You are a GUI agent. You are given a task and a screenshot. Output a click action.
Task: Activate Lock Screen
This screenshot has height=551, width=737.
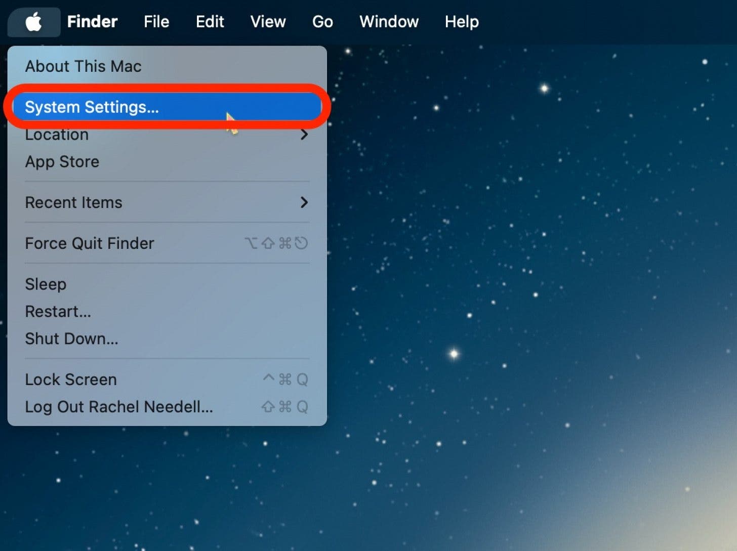click(70, 379)
